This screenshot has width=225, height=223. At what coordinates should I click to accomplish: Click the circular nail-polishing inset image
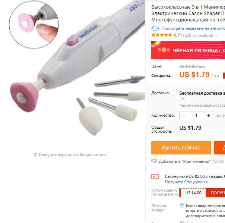(x=34, y=25)
